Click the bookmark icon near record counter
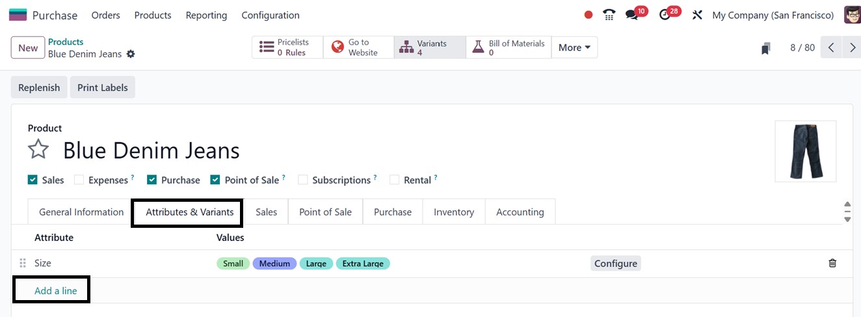Image resolution: width=861 pixels, height=317 pixels. point(766,48)
